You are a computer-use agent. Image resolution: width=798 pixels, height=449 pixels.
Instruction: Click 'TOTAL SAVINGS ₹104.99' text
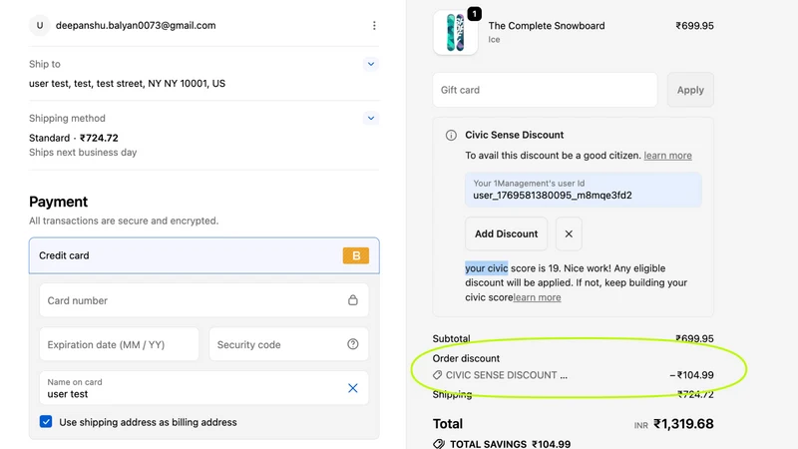pyautogui.click(x=511, y=444)
